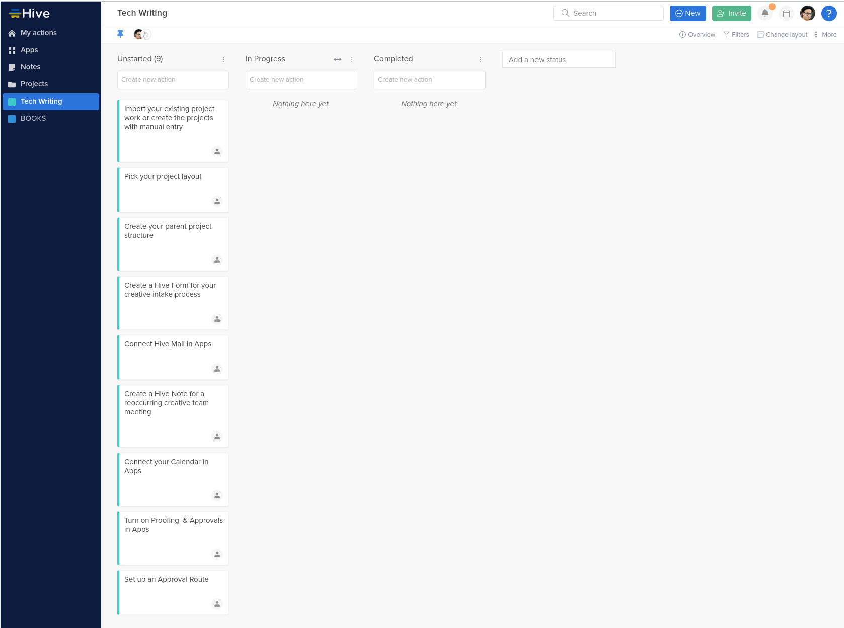Open Notes from the sidebar

(x=30, y=67)
